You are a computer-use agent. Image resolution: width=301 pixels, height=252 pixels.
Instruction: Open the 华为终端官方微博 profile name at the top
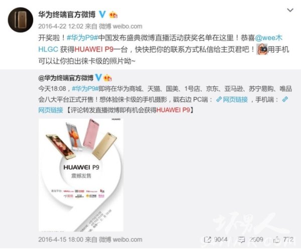pyautogui.click(x=67, y=14)
